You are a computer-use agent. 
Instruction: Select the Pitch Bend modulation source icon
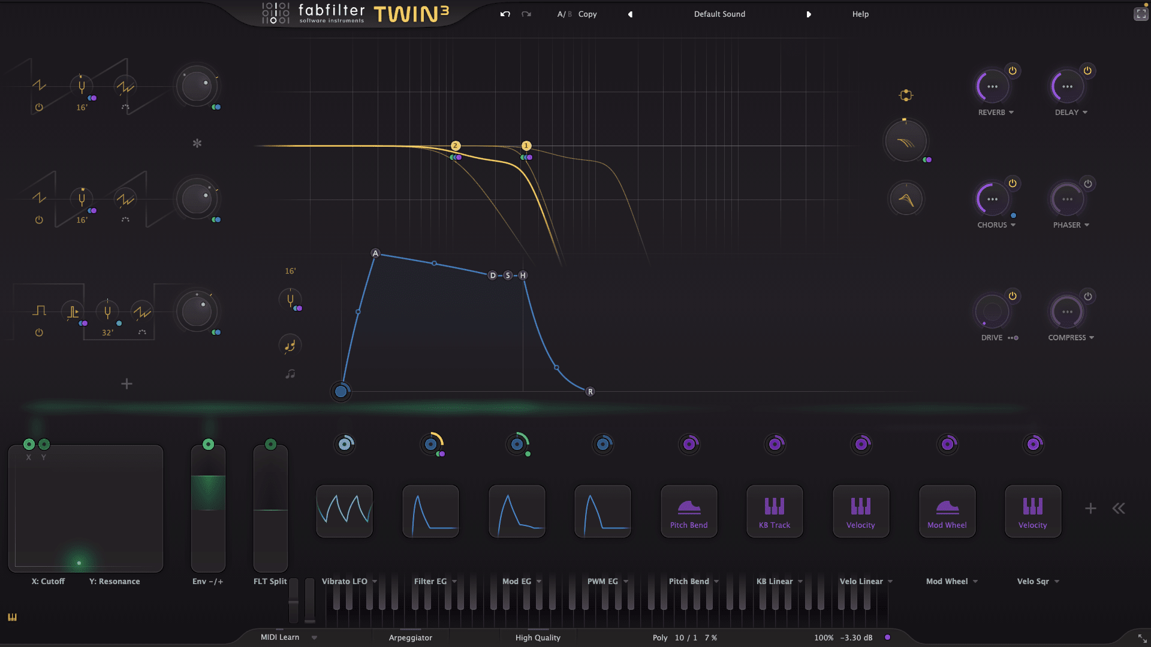tap(688, 511)
